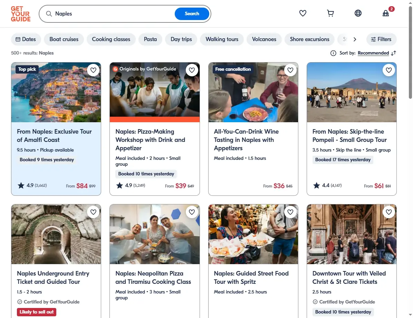Image resolution: width=413 pixels, height=318 pixels.
Task: Toggle sort order arrows icon
Action: click(x=394, y=53)
